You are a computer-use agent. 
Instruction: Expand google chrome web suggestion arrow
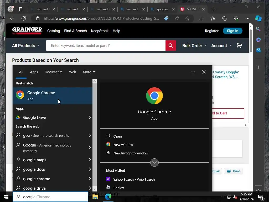[90, 179]
